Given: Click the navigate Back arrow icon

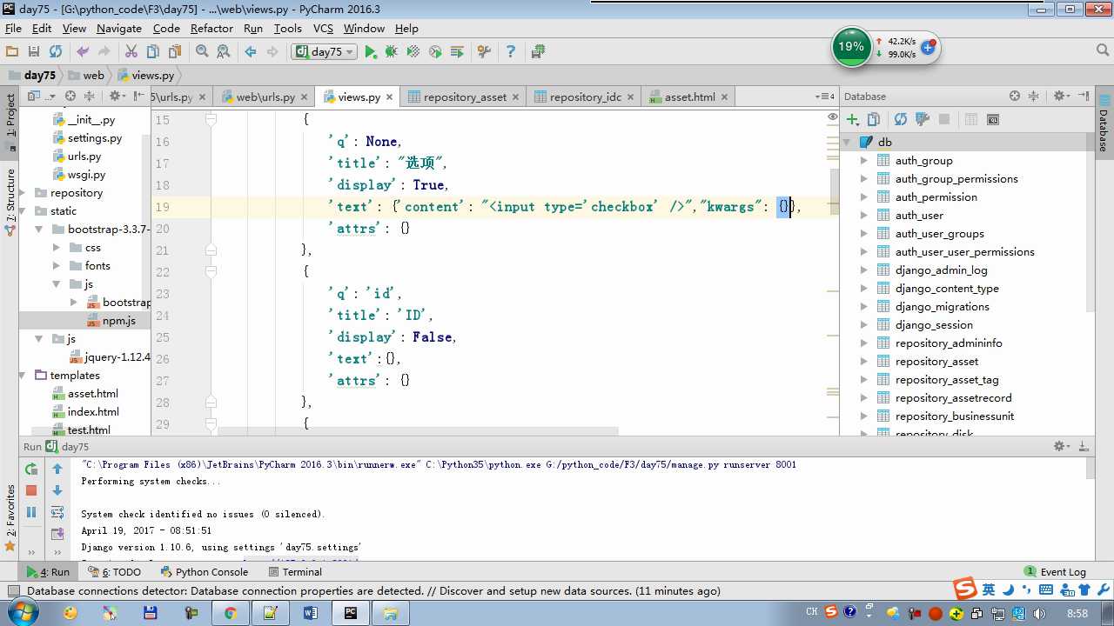Looking at the screenshot, I should pos(251,52).
